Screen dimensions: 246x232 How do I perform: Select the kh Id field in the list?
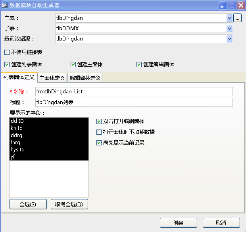[49, 128]
